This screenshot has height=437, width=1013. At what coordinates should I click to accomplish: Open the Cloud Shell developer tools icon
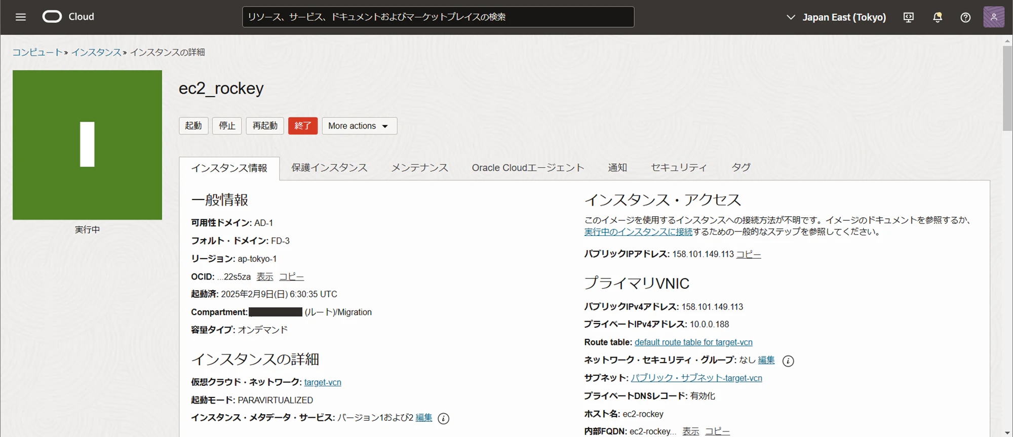click(x=909, y=17)
